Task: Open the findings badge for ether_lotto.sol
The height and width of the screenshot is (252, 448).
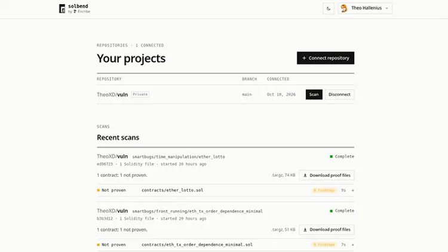Action: (324, 190)
